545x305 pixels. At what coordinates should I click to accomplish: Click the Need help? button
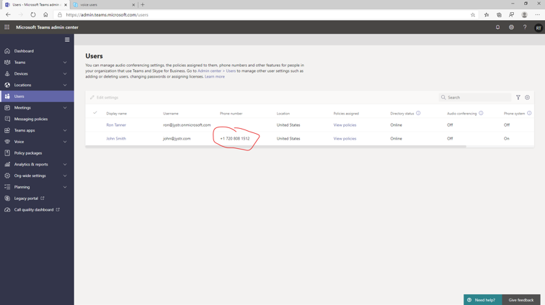click(x=482, y=300)
